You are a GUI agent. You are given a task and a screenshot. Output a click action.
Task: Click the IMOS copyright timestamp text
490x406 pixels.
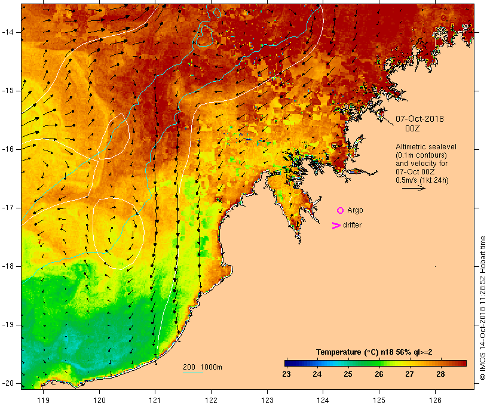(x=482, y=308)
